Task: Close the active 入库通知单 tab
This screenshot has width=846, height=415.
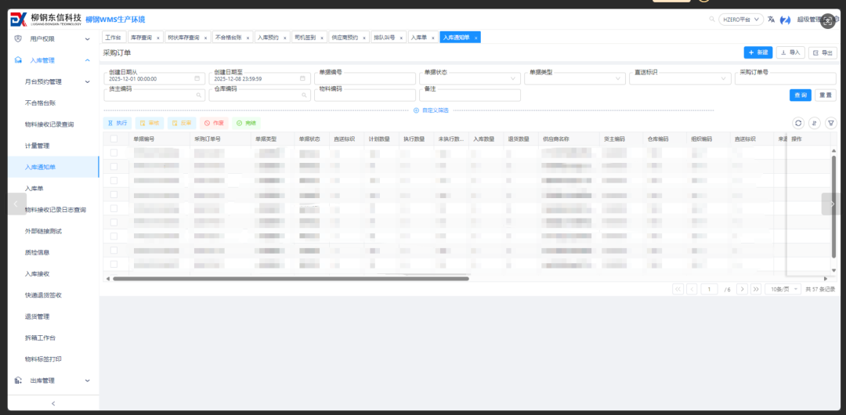Action: tap(475, 38)
